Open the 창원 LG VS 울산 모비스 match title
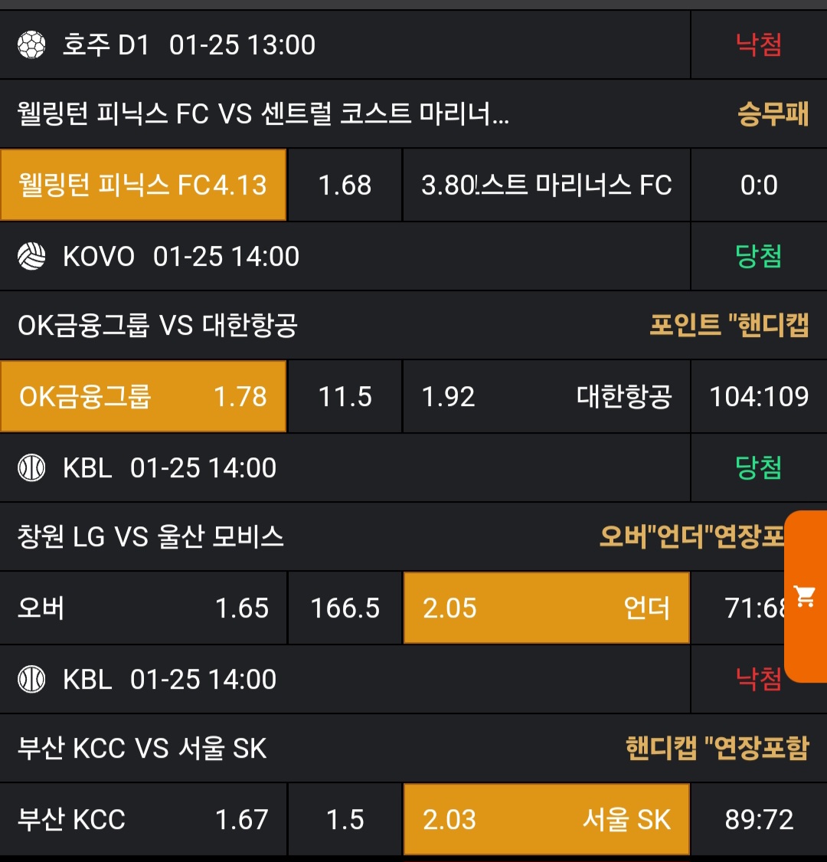 coord(150,538)
